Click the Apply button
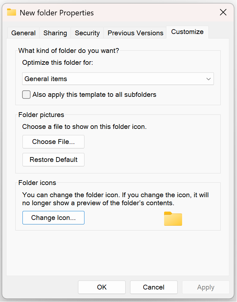The width and height of the screenshot is (237, 302). [206, 287]
